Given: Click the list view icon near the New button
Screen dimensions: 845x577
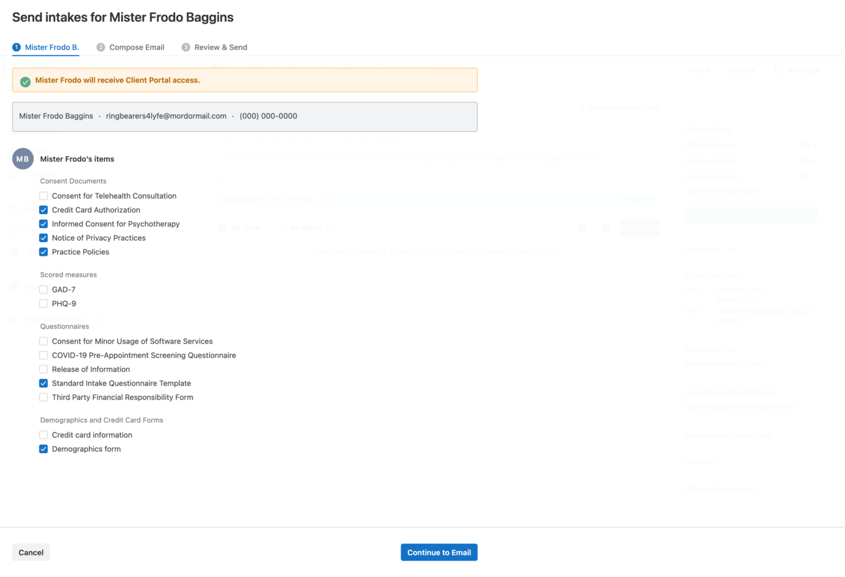Looking at the screenshot, I should tap(606, 227).
